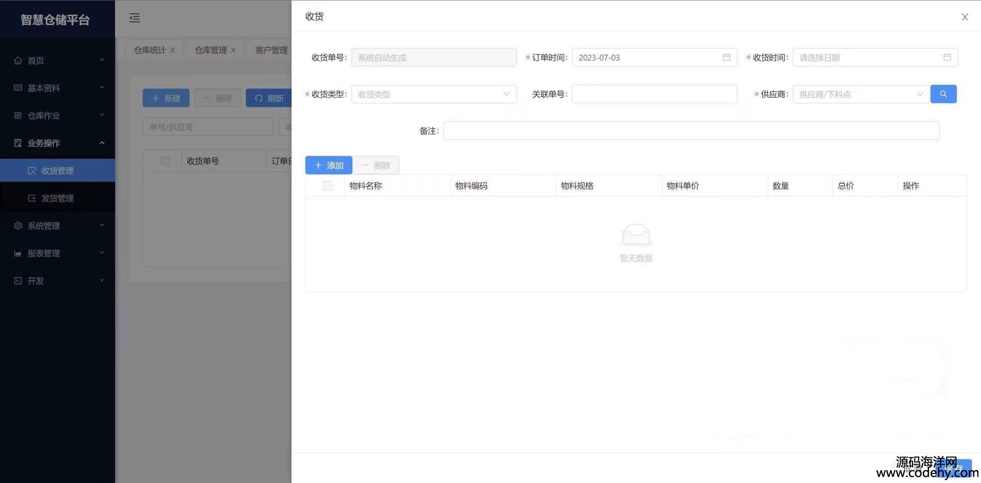Open the 供应商 dropdown

pos(861,94)
